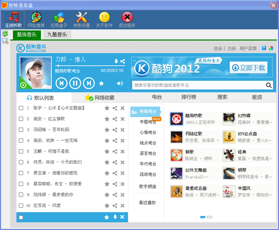Click the 立即下载 download button
The width and height of the screenshot is (279, 230).
pos(248,68)
